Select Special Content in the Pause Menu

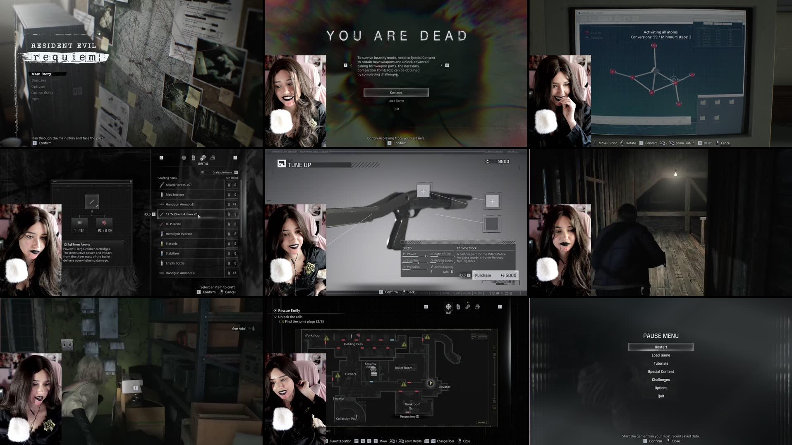click(x=660, y=371)
